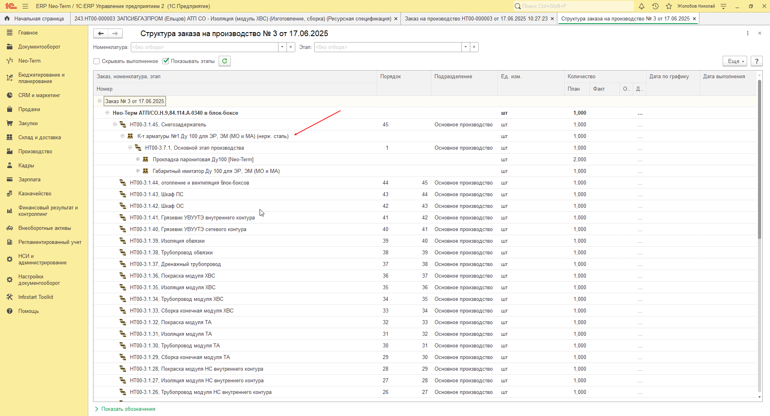Select row НТ00-3.1.36, Покраска модуля ХВС
The width and height of the screenshot is (770, 416).
tap(425, 276)
